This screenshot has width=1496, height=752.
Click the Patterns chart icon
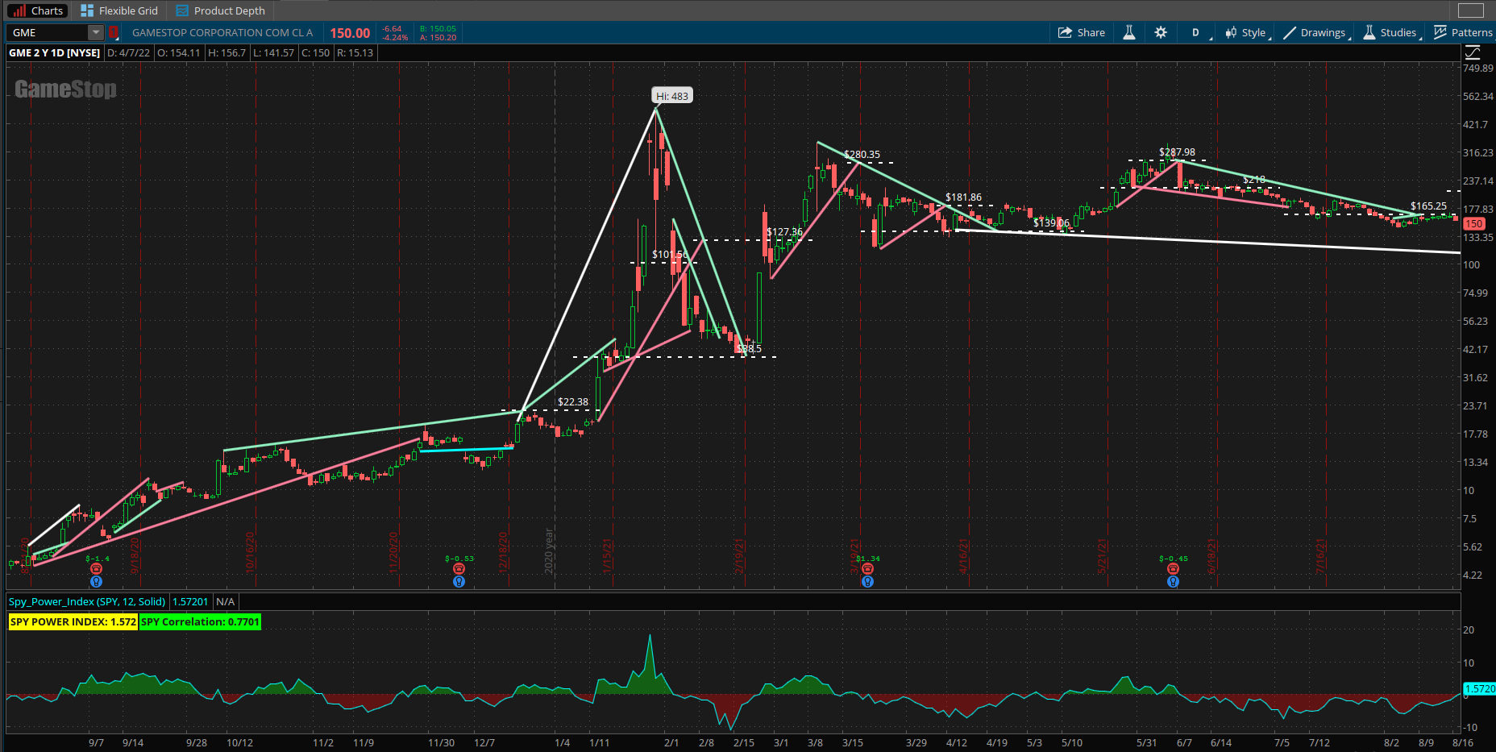[x=1440, y=32]
